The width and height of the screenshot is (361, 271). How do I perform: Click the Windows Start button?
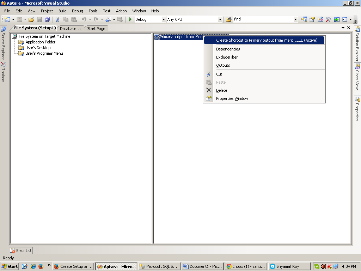click(x=10, y=266)
